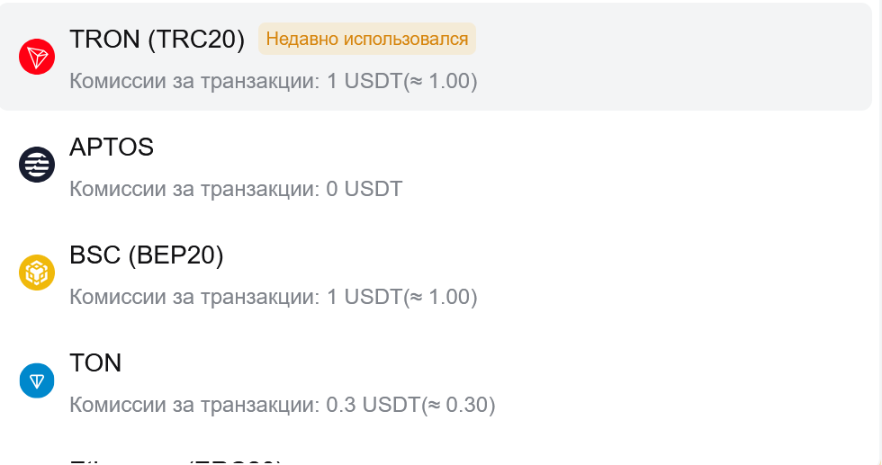Click the (≈ 0.30) approximate value for TON

point(459,405)
